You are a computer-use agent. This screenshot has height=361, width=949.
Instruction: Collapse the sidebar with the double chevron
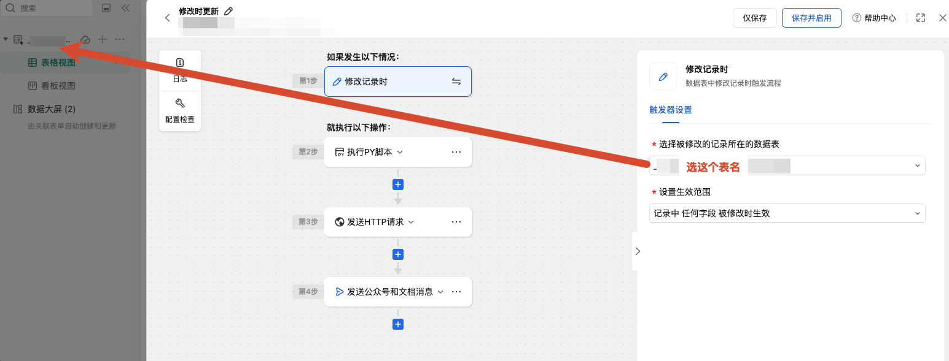126,8
